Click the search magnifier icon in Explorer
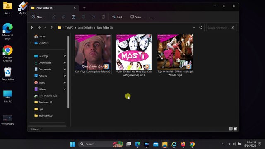This screenshot has width=265, height=149. point(233,28)
